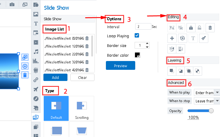Click the plus add icon under Editing
The height and width of the screenshot is (137, 220).
172,38
